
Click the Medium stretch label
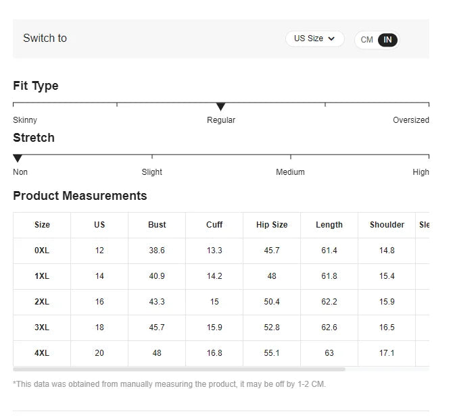click(x=290, y=172)
